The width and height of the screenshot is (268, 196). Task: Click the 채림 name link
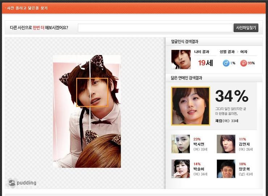click(220, 121)
